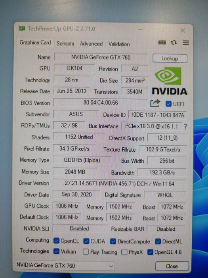This screenshot has width=208, height=278.
Task: Click the Driver Date value Sep 30, 2020
Action: tap(76, 195)
